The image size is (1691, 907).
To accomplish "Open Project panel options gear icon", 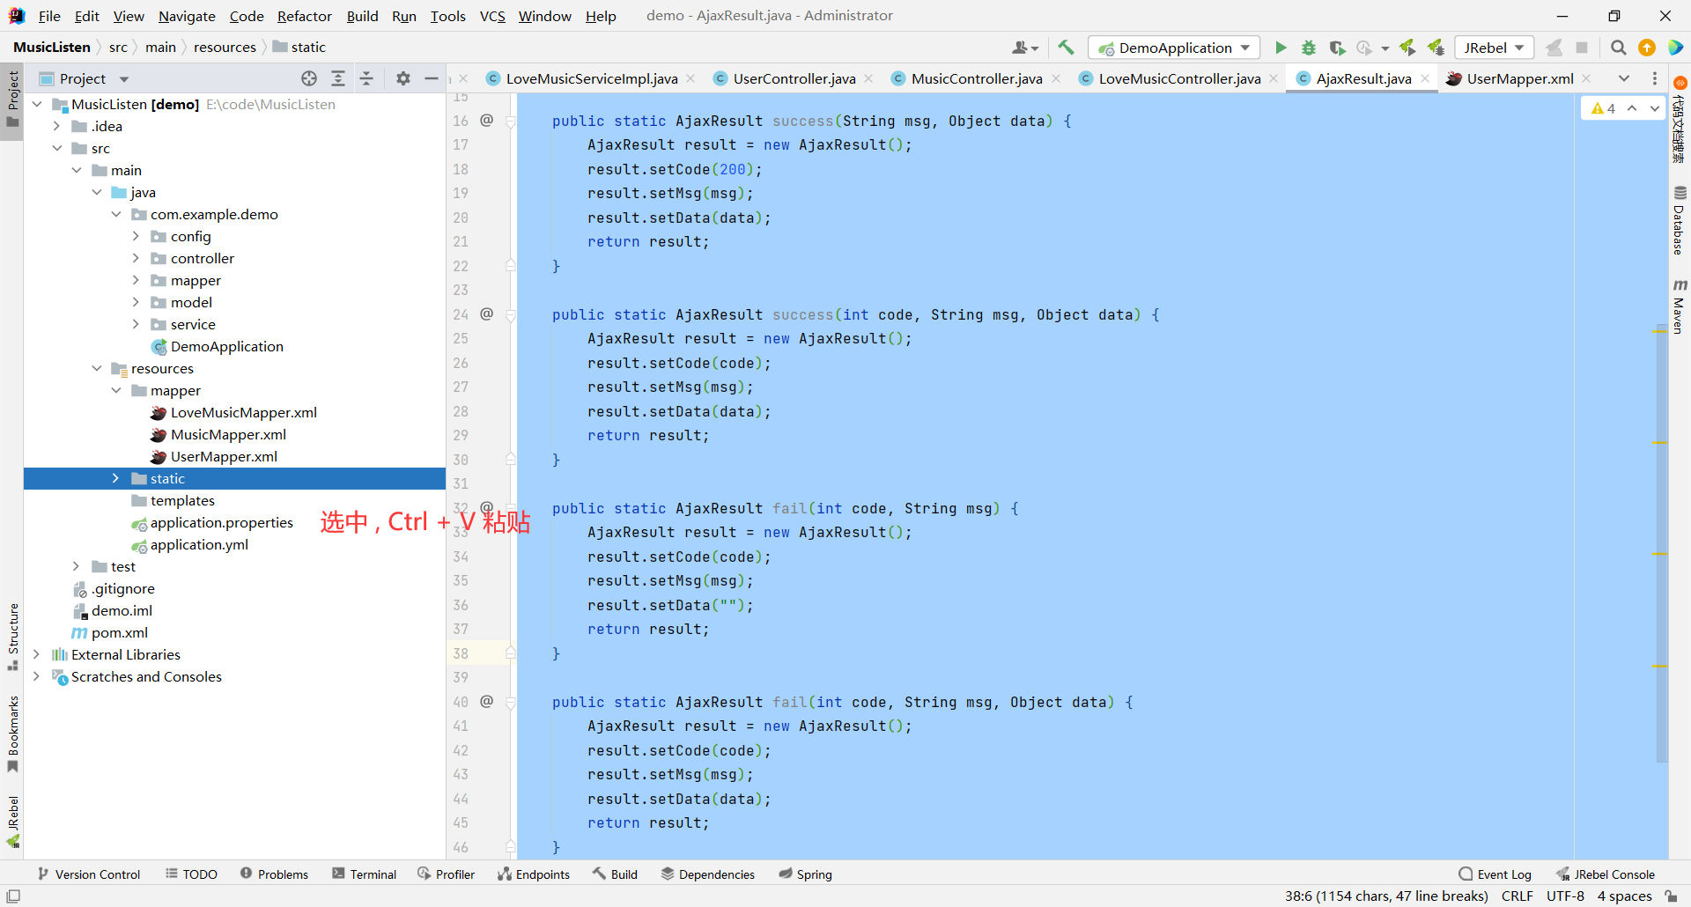I will pos(403,78).
